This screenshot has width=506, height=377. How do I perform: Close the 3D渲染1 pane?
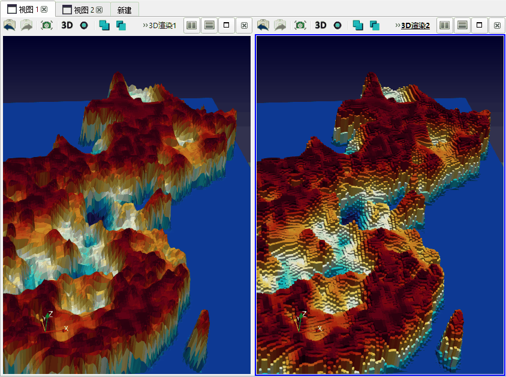(244, 25)
